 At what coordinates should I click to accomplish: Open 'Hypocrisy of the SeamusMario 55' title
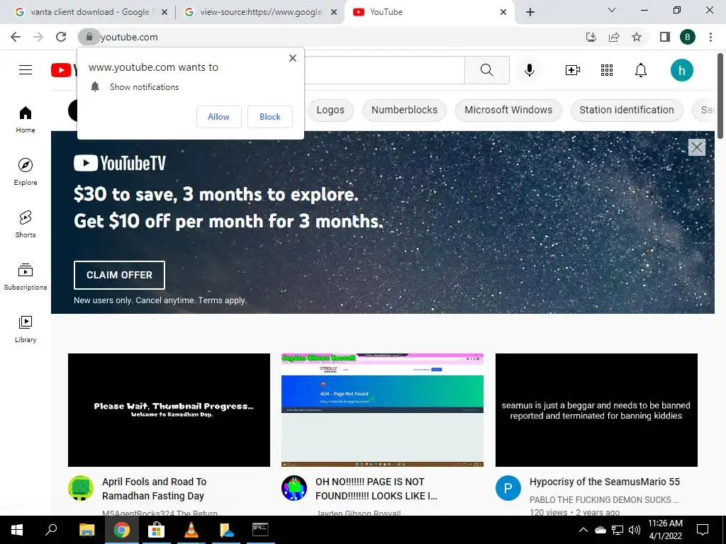(605, 482)
